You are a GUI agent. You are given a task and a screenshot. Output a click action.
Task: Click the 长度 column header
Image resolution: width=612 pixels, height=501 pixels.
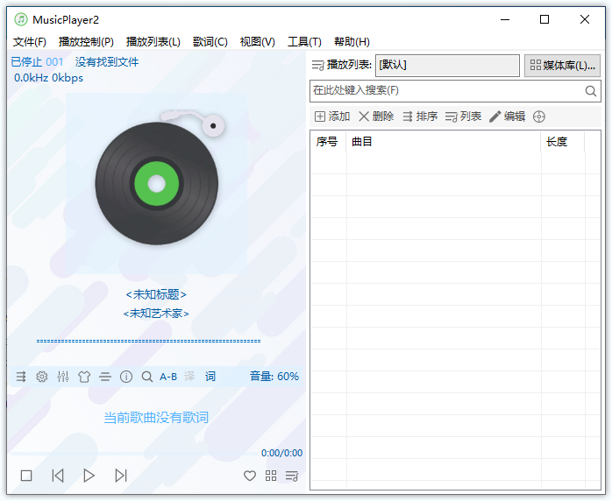pos(562,142)
